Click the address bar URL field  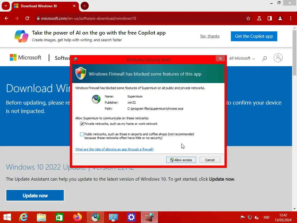pyautogui.click(x=140, y=18)
